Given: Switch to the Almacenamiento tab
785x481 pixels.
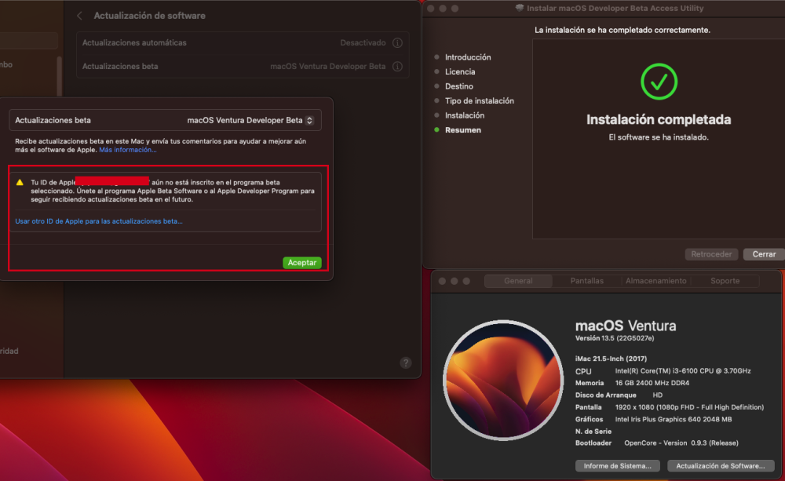Looking at the screenshot, I should (655, 281).
